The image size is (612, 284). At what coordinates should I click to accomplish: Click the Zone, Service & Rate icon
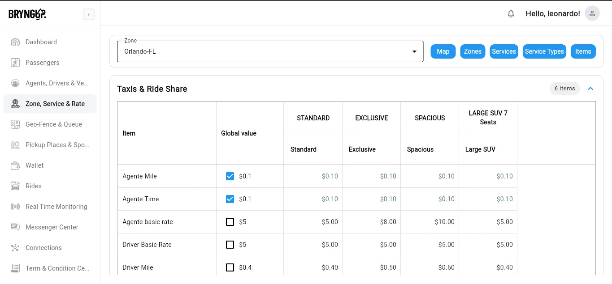(15, 104)
